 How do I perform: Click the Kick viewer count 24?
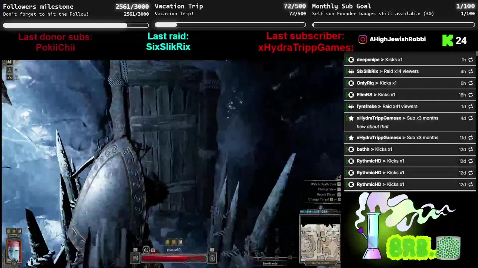461,41
